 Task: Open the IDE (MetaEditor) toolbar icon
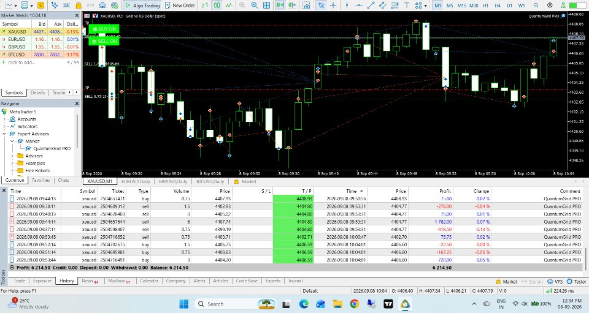pyautogui.click(x=66, y=6)
